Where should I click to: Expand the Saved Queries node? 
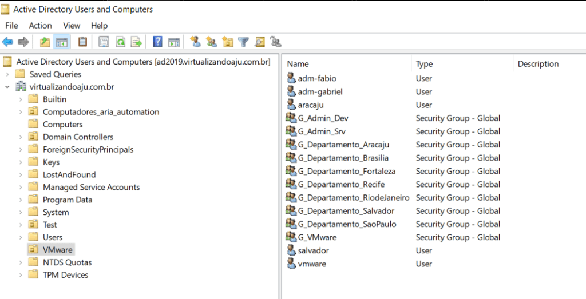point(7,74)
